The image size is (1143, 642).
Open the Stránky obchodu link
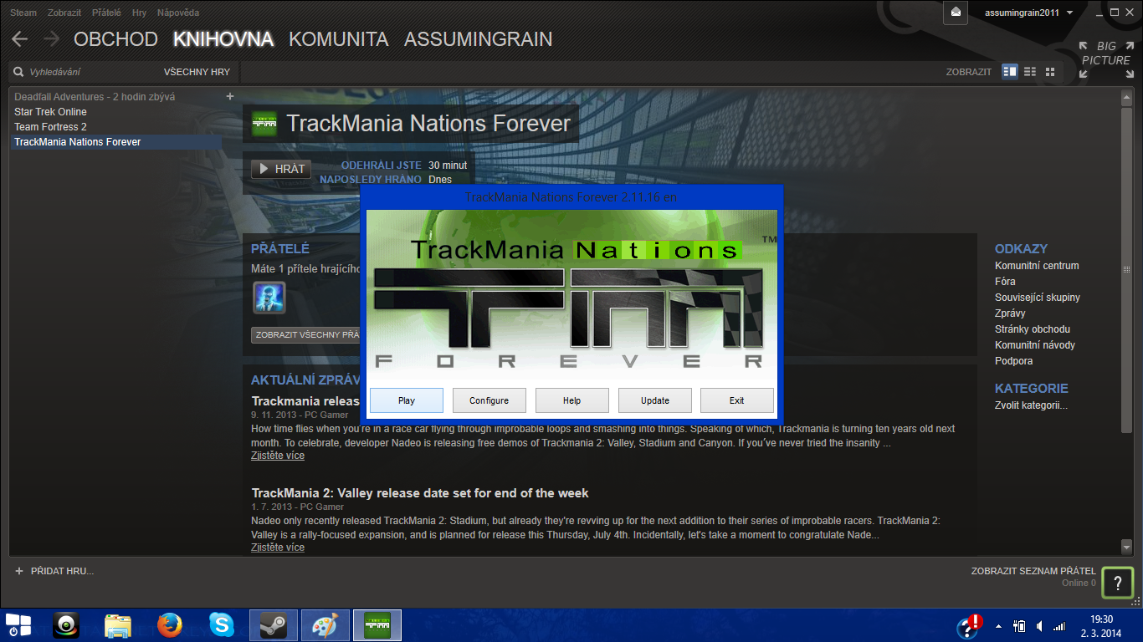click(1033, 329)
